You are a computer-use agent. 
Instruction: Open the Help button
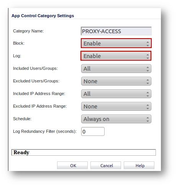click(x=139, y=165)
